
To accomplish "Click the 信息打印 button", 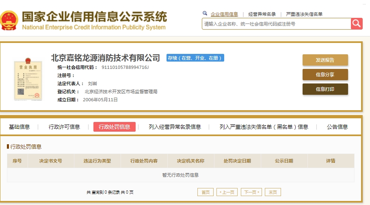I will 325,89.
